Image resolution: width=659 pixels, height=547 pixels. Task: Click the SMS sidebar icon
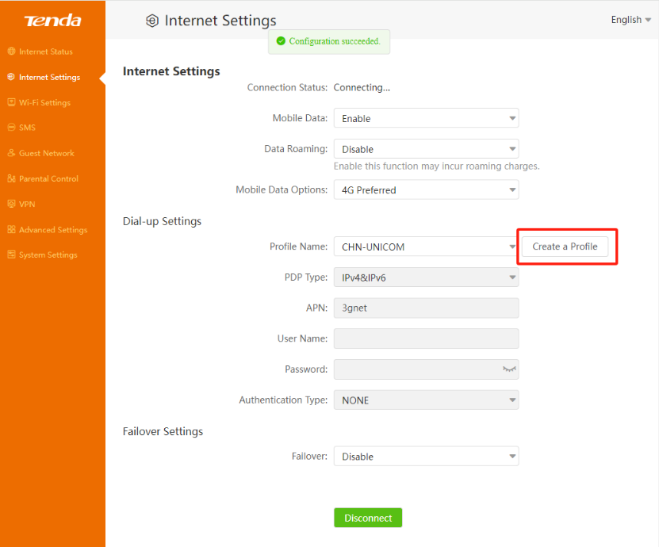click(11, 128)
